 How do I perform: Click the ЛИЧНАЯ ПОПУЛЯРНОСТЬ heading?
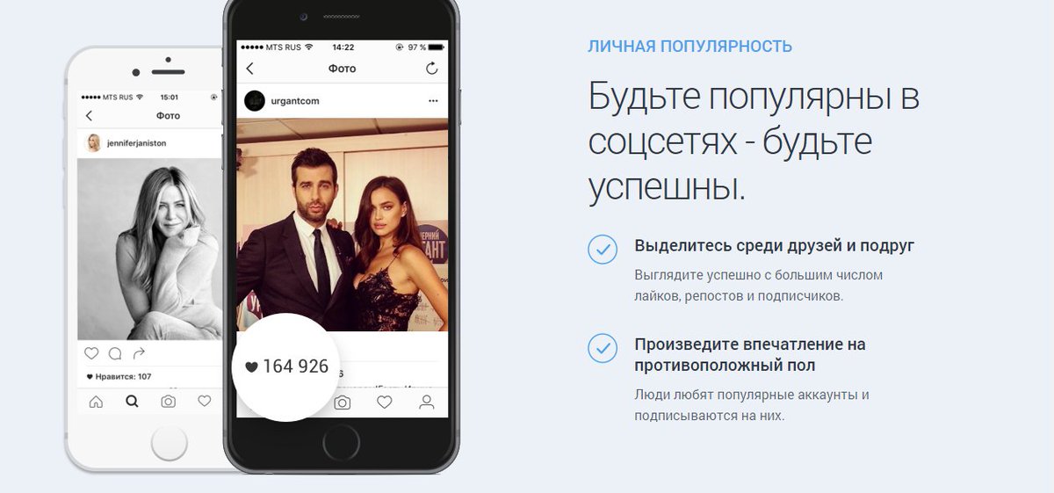[689, 47]
